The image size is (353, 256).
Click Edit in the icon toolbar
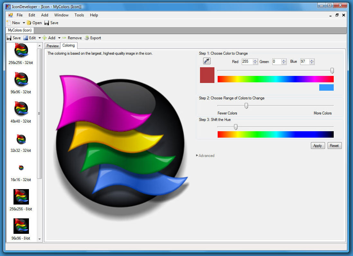coord(30,38)
